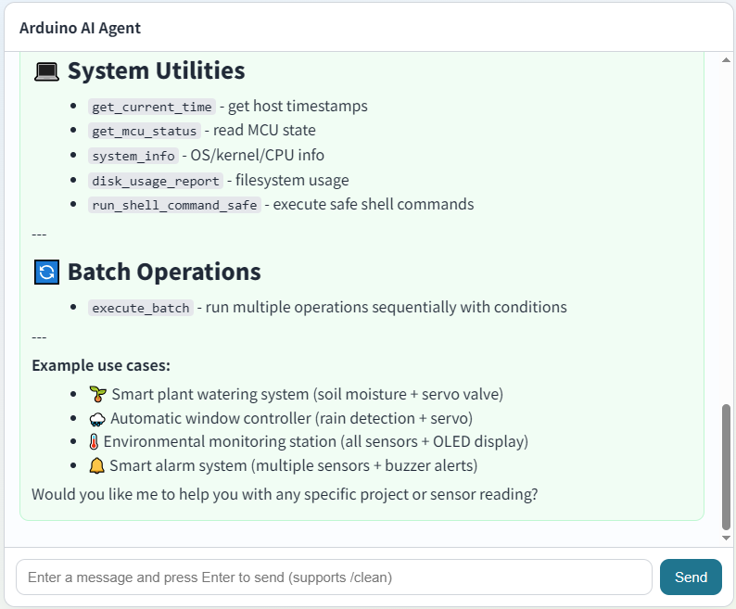Click the bell icon for smart alarm
The width and height of the screenshot is (736, 609).
coord(96,466)
